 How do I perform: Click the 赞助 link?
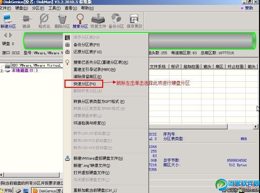pyautogui.click(x=249, y=8)
